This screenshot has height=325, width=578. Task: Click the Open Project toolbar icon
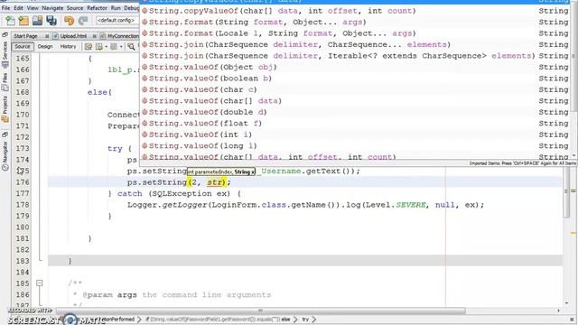(37, 21)
